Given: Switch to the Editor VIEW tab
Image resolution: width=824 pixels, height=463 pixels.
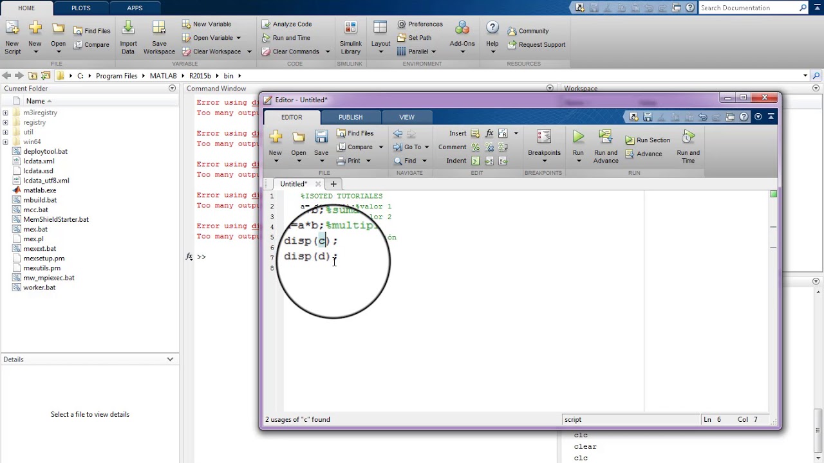Looking at the screenshot, I should 407,117.
